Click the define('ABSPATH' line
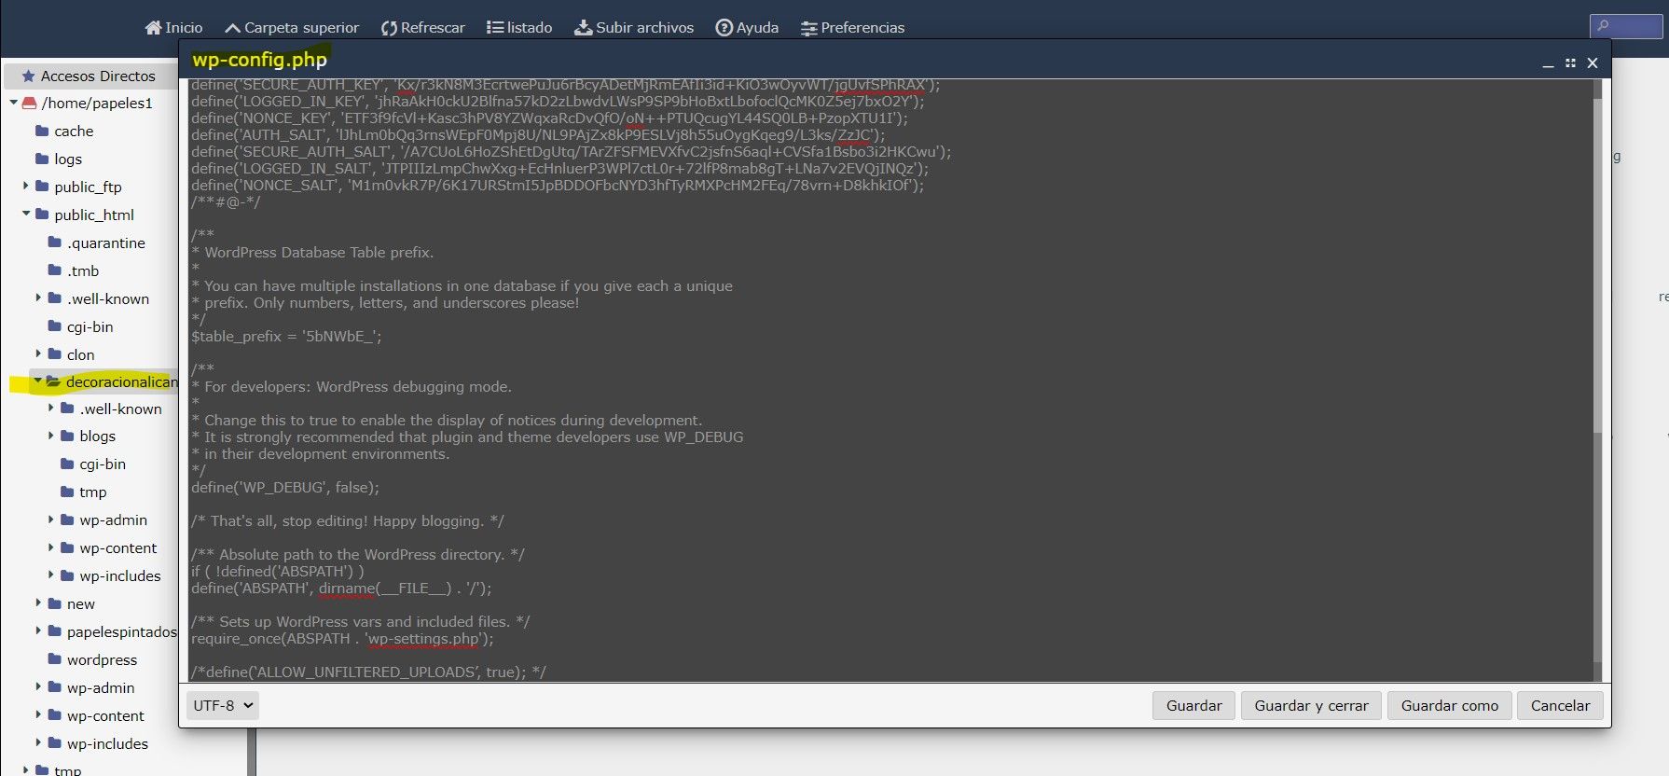 tap(341, 588)
